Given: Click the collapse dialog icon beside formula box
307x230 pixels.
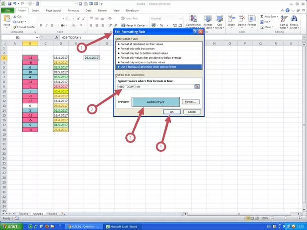Looking at the screenshot, I should tap(197, 87).
